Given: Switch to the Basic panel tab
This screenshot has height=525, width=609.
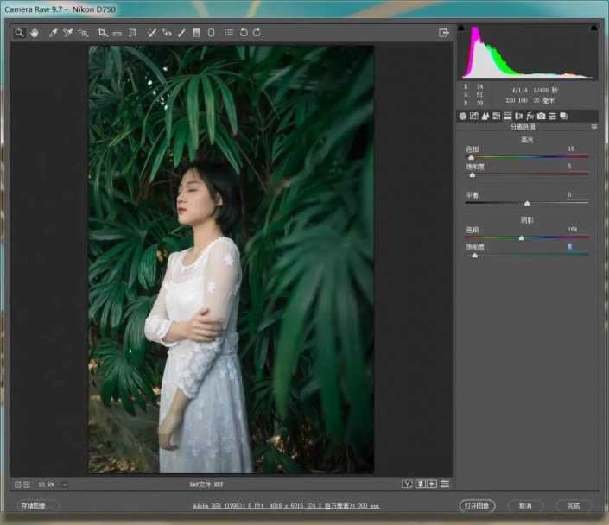Looking at the screenshot, I should point(463,116).
